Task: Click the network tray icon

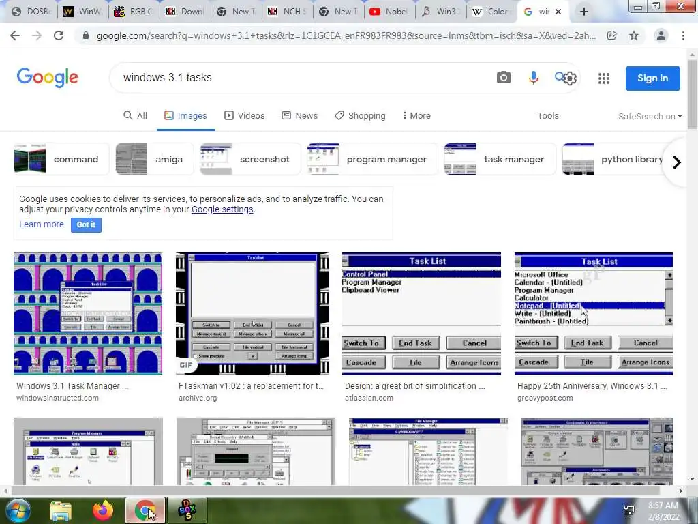Action: (x=629, y=510)
